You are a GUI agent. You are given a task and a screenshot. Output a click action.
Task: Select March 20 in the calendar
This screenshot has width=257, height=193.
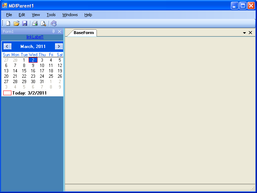[x=6, y=76]
